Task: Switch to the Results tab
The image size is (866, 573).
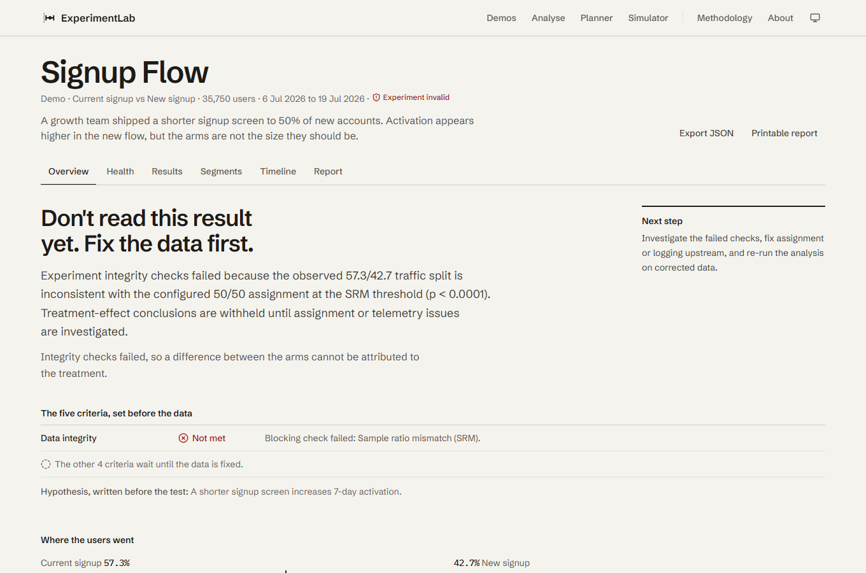Action: pyautogui.click(x=167, y=171)
